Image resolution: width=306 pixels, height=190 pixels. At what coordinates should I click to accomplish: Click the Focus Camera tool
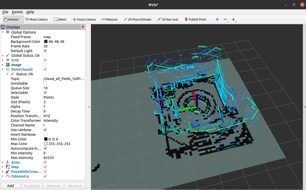84,19
